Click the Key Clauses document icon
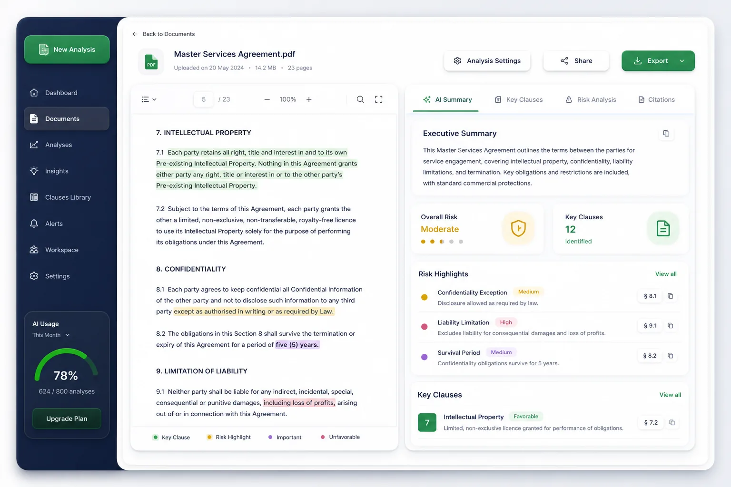The height and width of the screenshot is (487, 731). click(x=663, y=228)
